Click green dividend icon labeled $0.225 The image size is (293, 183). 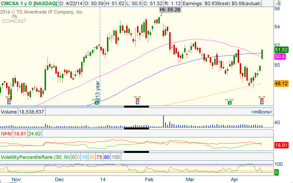tap(229, 103)
